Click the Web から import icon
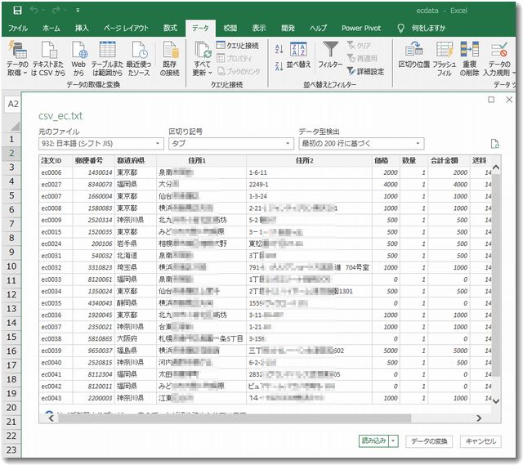Image resolution: width=523 pixels, height=465 pixels. [79, 50]
